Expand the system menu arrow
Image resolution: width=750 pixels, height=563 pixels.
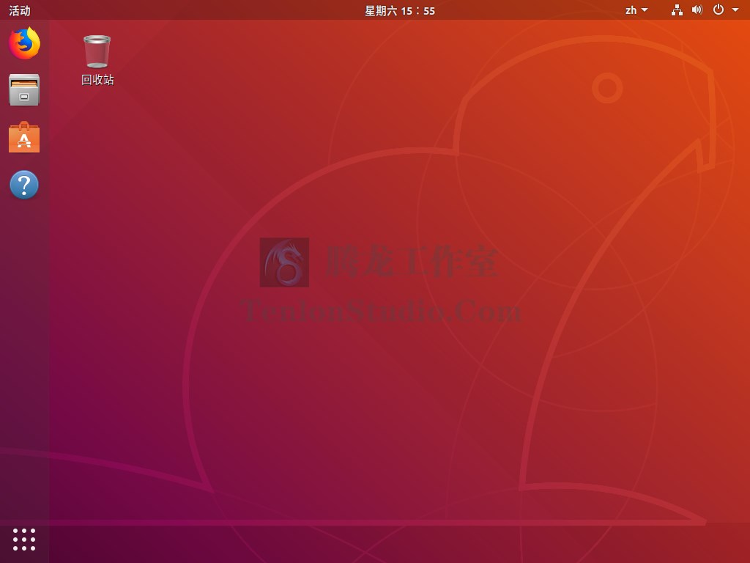point(735,10)
